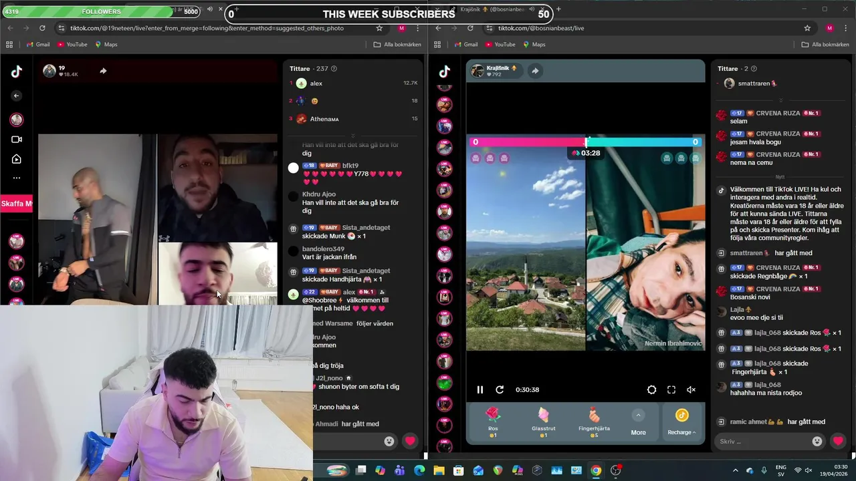The width and height of the screenshot is (856, 481).
Task: Open Maps bookmark in right browser
Action: click(x=534, y=44)
